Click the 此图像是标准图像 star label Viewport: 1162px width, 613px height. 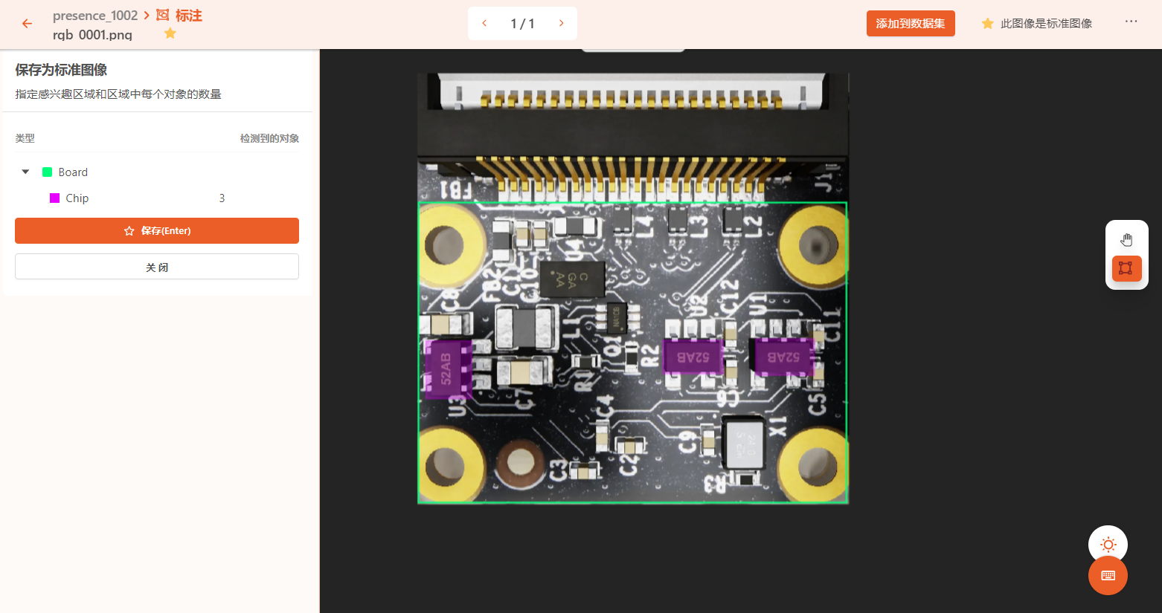[1036, 24]
